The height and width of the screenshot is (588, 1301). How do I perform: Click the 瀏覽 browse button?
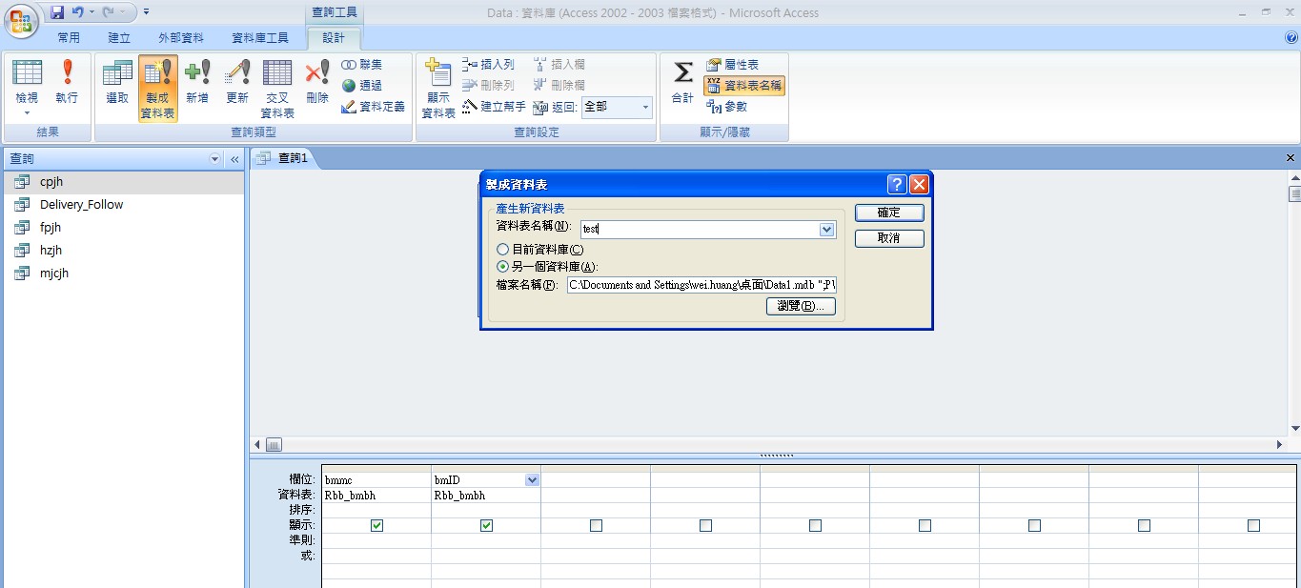click(x=801, y=306)
